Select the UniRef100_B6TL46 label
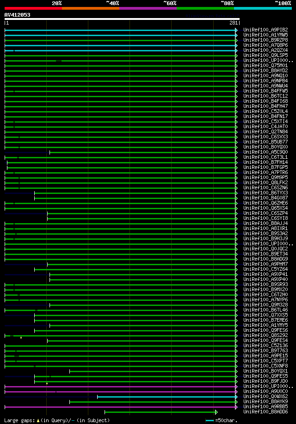 coord(265,310)
